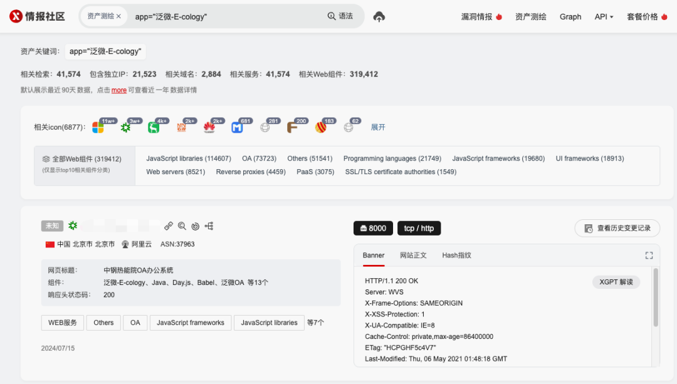Viewport: 677px width, 384px height.
Task: Select the Microsoft colored icon with 11w+ badge
Action: [98, 128]
